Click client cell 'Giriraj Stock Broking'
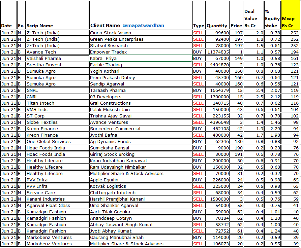Viewport: 301px width, 248px height. click(141, 154)
